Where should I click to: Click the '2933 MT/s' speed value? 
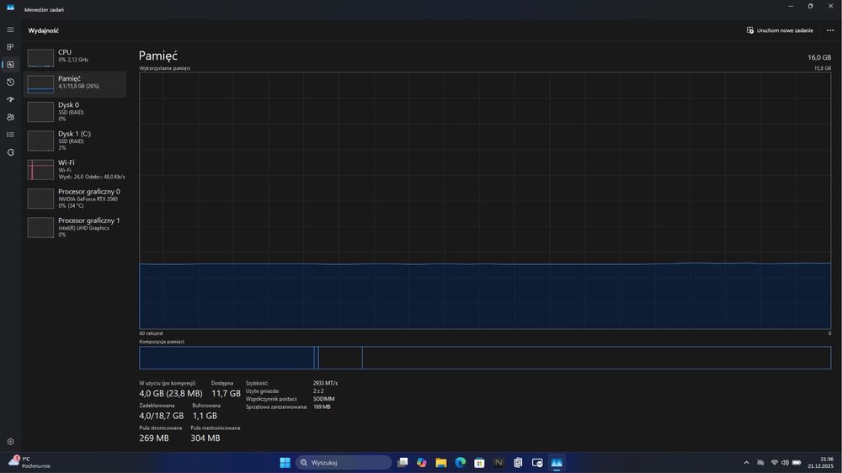[x=325, y=383]
